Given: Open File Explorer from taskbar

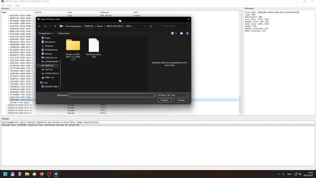Looking at the screenshot, I should [27, 174].
